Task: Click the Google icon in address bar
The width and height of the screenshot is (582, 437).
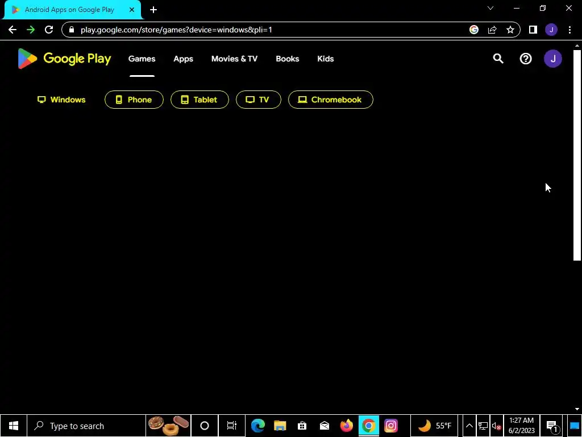Action: pyautogui.click(x=473, y=30)
